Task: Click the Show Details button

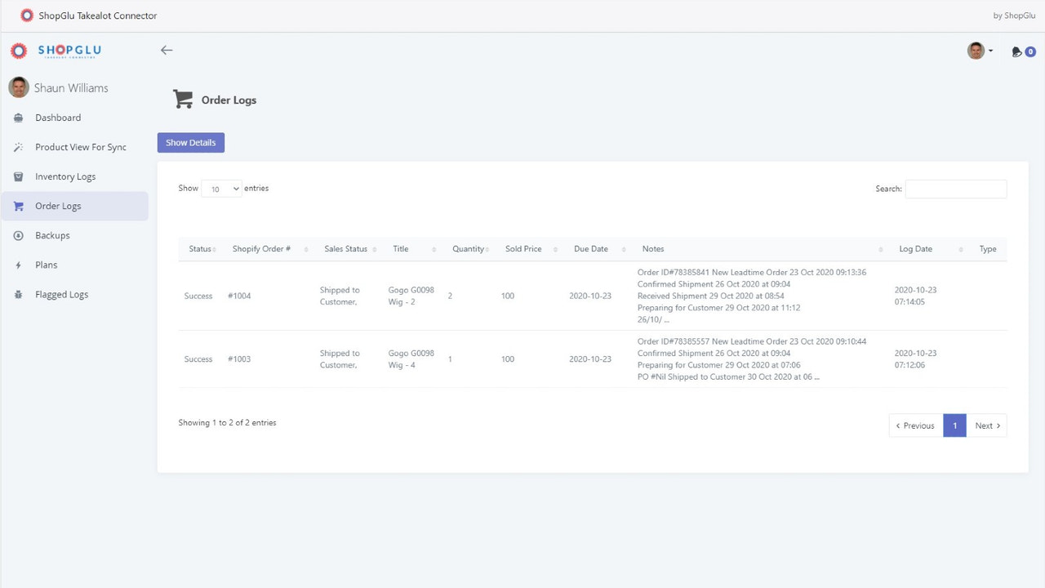Action: point(190,142)
